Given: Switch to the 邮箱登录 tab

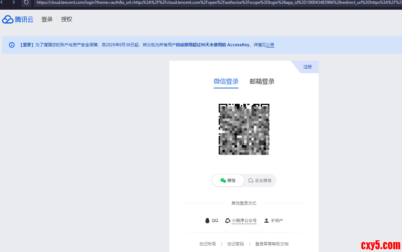Looking at the screenshot, I should click(262, 81).
